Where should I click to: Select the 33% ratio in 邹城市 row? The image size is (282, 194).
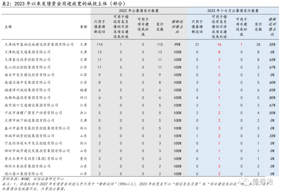click(272, 136)
